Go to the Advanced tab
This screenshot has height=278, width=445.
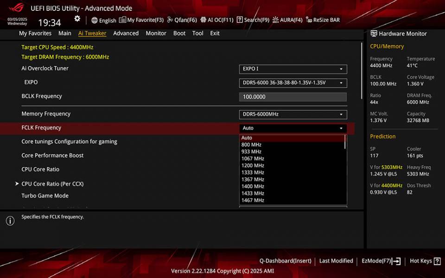(126, 33)
